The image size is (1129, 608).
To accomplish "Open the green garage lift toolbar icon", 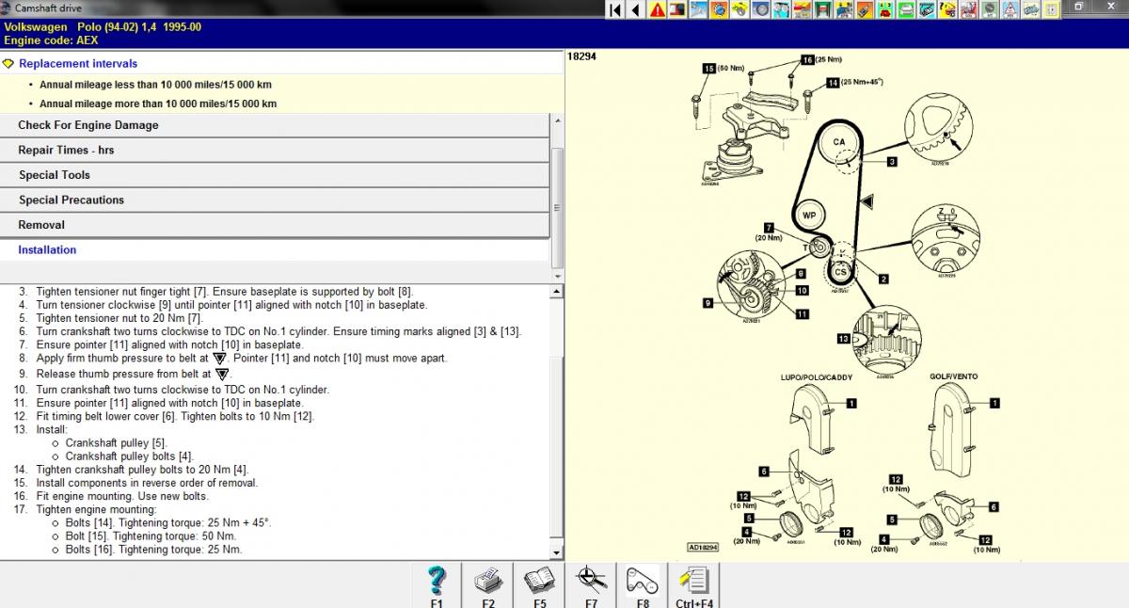I will pyautogui.click(x=821, y=9).
